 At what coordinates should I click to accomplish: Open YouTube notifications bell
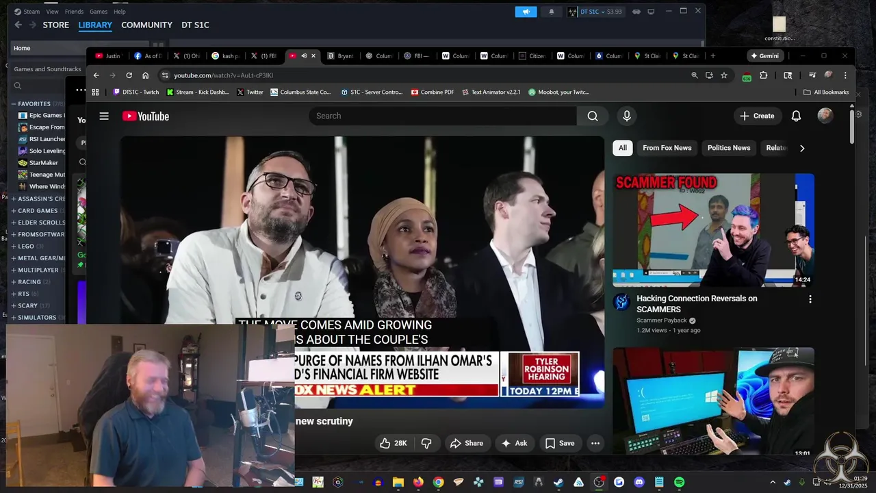(x=796, y=116)
